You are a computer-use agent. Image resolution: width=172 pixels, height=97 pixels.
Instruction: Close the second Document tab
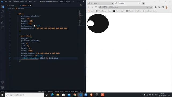[x=139, y=3]
